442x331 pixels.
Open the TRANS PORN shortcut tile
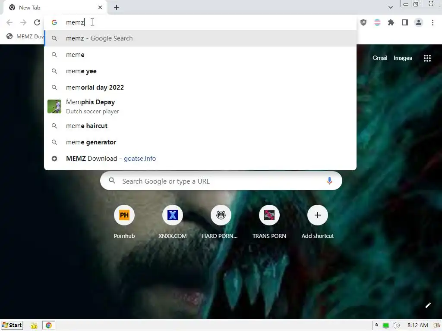tap(269, 222)
